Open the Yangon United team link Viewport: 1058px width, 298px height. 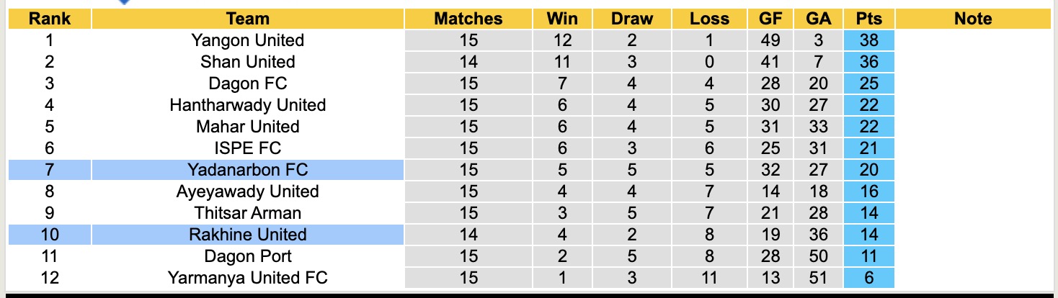[247, 40]
